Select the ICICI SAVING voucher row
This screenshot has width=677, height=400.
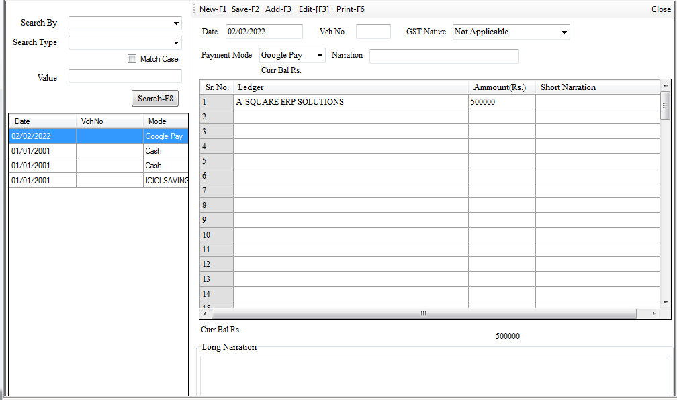click(x=98, y=181)
